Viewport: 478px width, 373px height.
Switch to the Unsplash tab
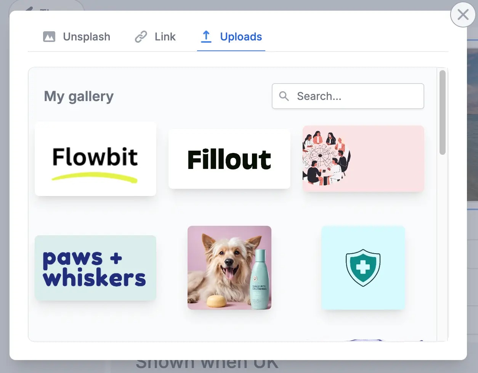77,37
